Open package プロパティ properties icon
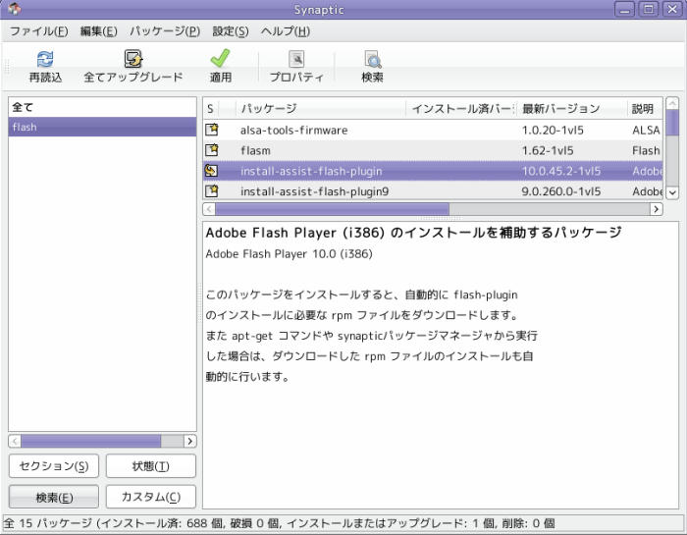The image size is (687, 535). pyautogui.click(x=296, y=60)
